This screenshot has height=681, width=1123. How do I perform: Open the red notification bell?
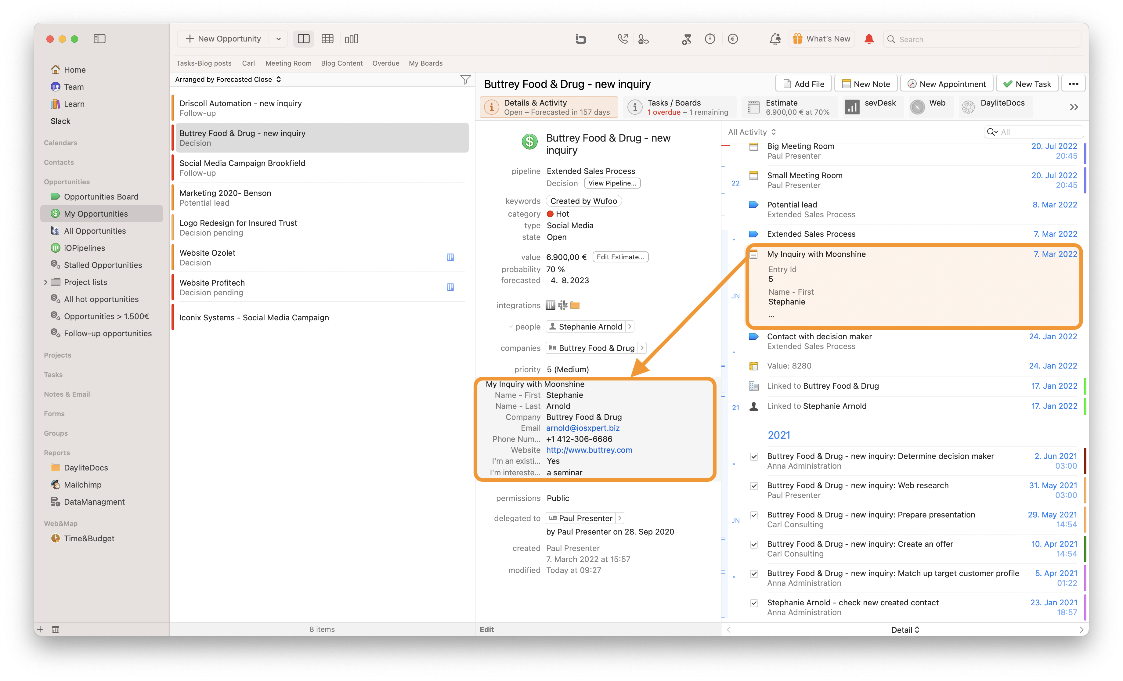pos(869,39)
